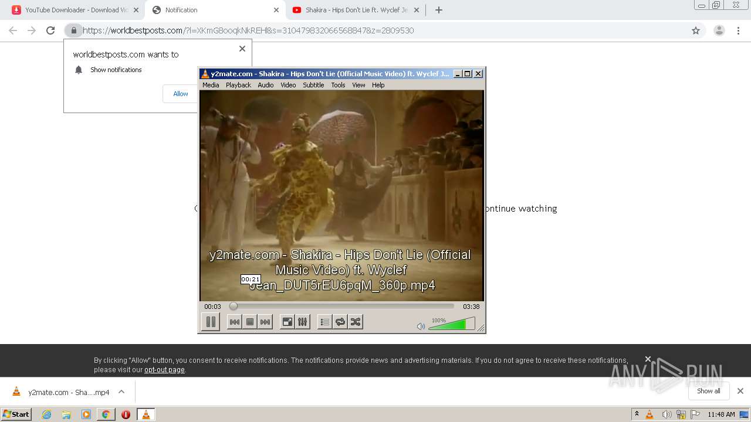Toggle loop mode in VLC

coord(340,322)
